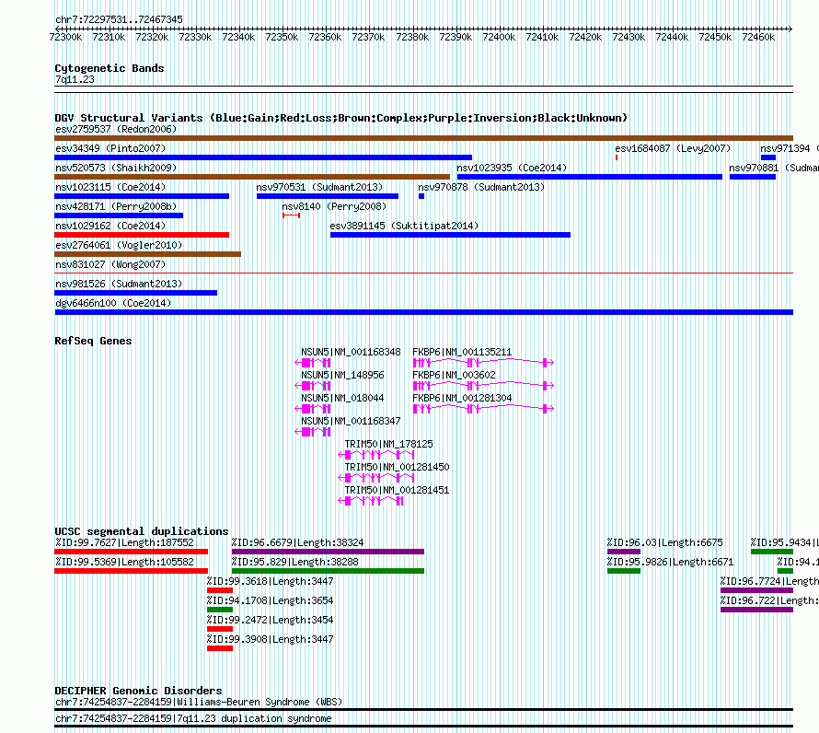The width and height of the screenshot is (819, 733).
Task: Click the small nsv970878 (Sudmant2013) marker
Action: [421, 196]
